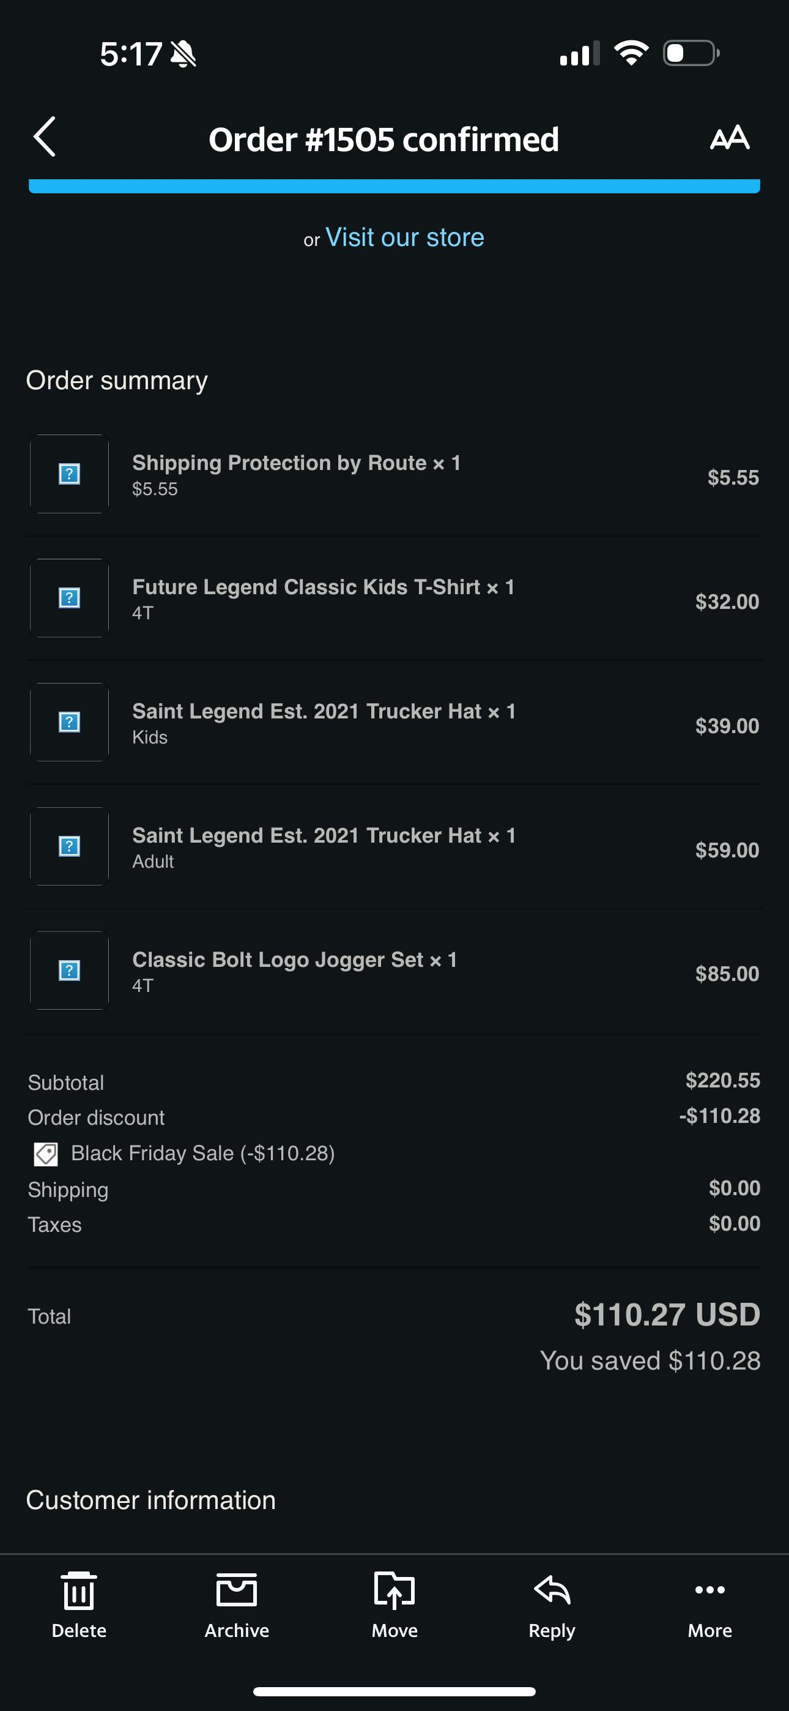The image size is (789, 1711).
Task: Tap the home indicator bar
Action: 394,1691
